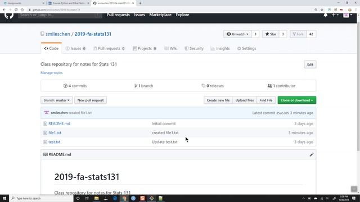Click Upload files button
Image resolution: width=360 pixels, height=202 pixels.
click(x=245, y=100)
